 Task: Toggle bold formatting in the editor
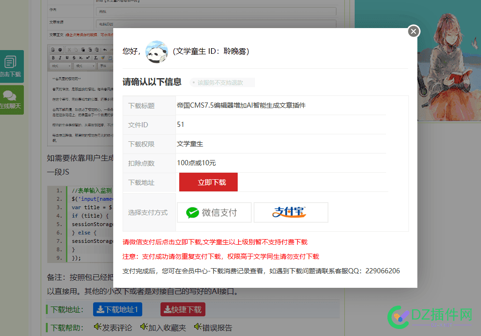53,58
